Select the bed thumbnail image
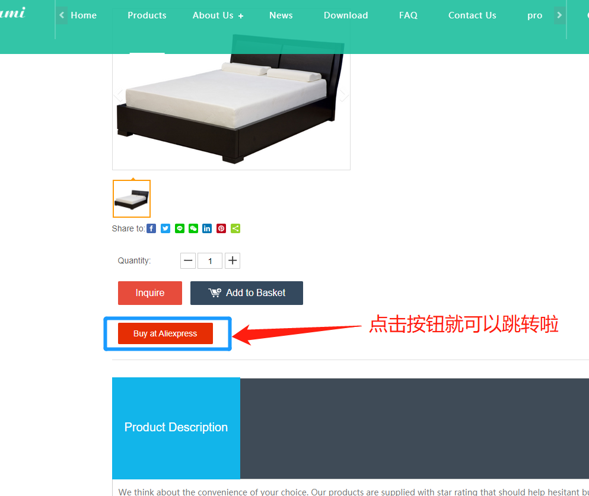The image size is (589, 496). pos(132,199)
